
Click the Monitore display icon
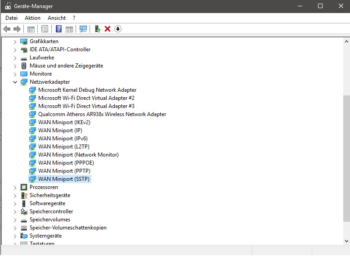[x=24, y=74]
